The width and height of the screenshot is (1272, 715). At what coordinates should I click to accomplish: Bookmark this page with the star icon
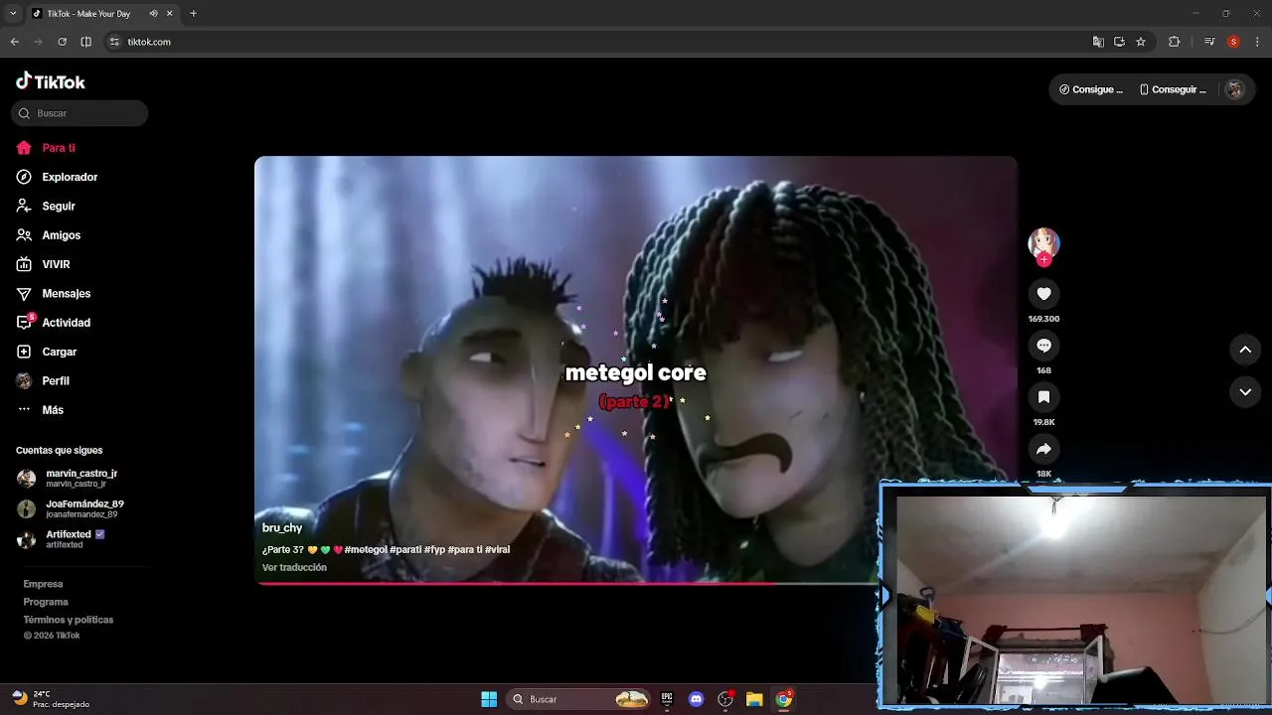coord(1141,42)
